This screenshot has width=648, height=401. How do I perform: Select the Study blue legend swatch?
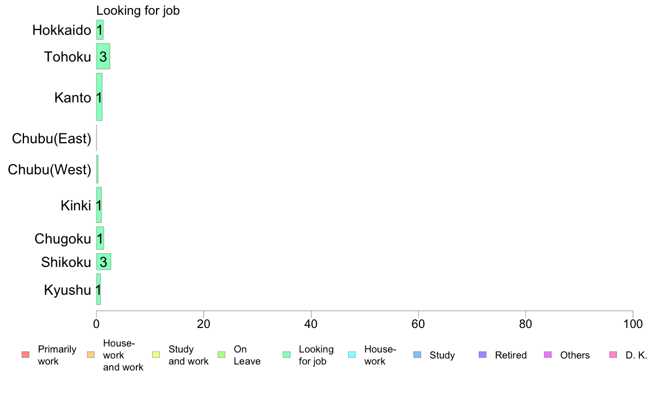tap(417, 355)
